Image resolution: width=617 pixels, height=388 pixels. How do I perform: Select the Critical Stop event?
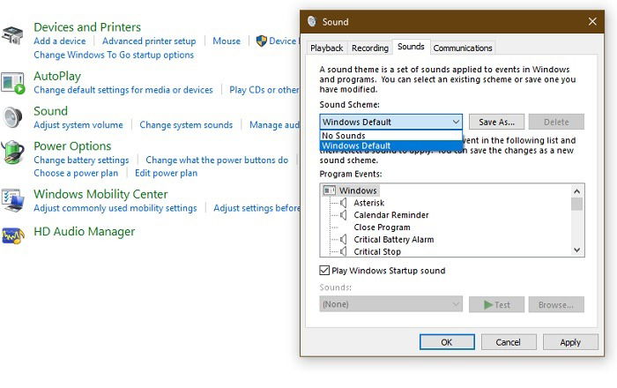coord(377,251)
